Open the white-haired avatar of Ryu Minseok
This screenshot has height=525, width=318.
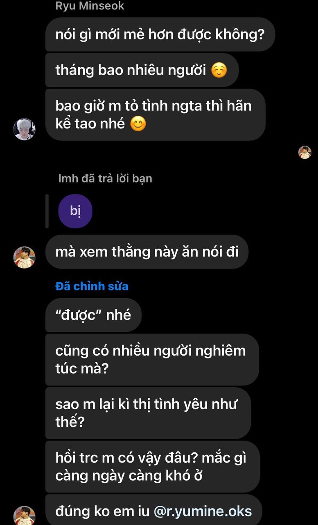pos(25,129)
